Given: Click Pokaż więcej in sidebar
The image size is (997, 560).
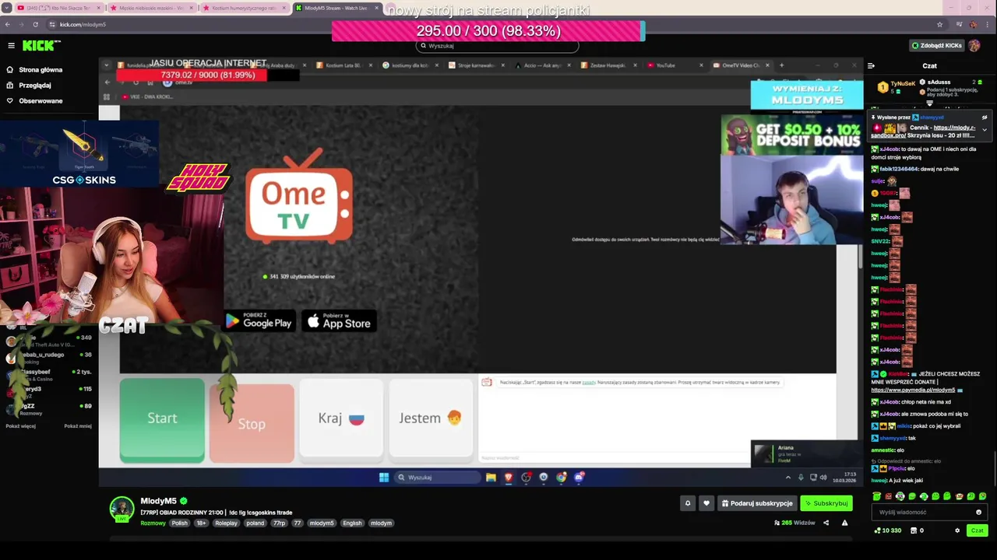Looking at the screenshot, I should [x=20, y=426].
